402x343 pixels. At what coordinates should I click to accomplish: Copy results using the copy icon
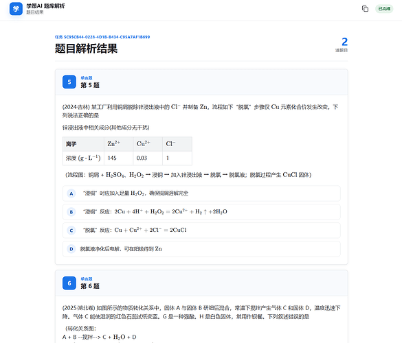tap(365, 9)
